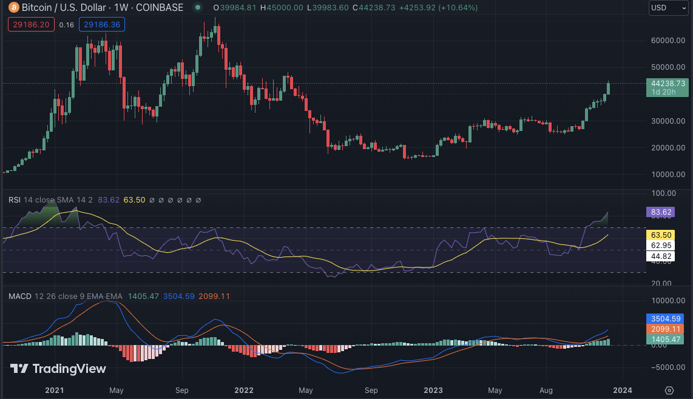Click the orange Bitcoin logo icon

click(12, 8)
